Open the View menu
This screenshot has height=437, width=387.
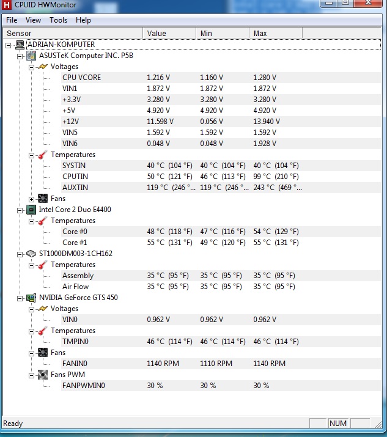[x=33, y=20]
